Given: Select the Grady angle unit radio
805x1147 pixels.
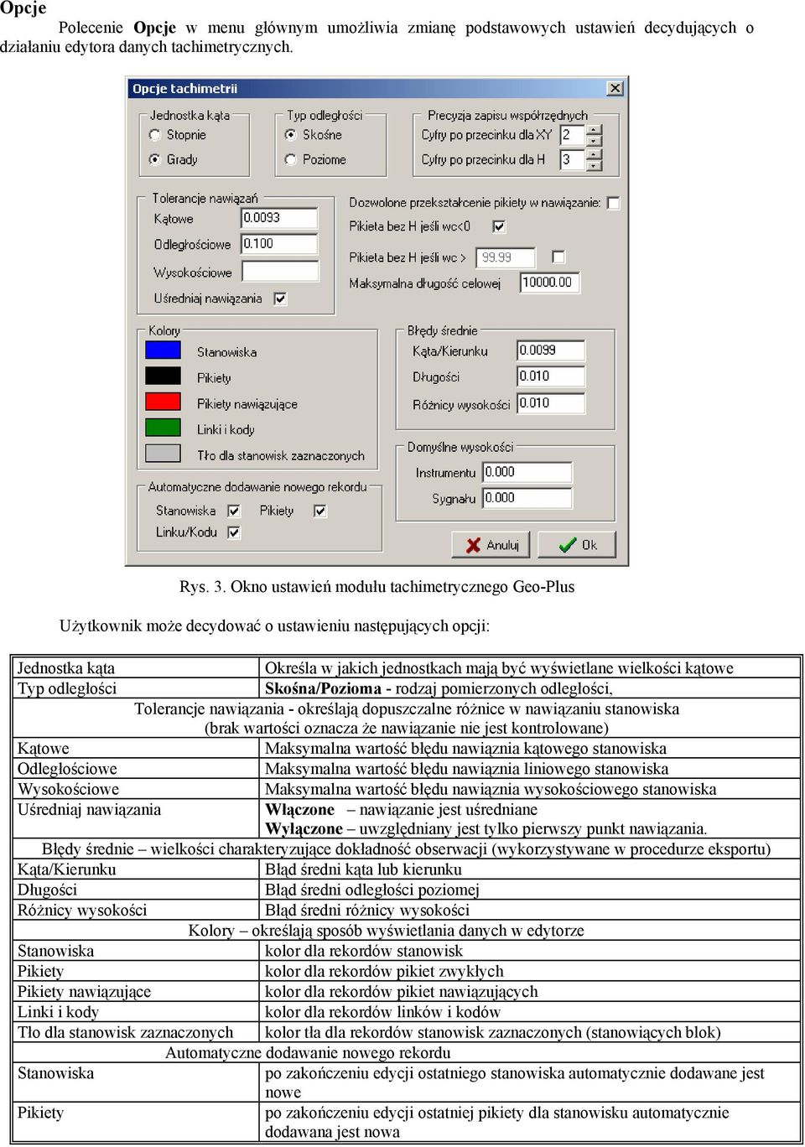Looking at the screenshot, I should coord(155,159).
